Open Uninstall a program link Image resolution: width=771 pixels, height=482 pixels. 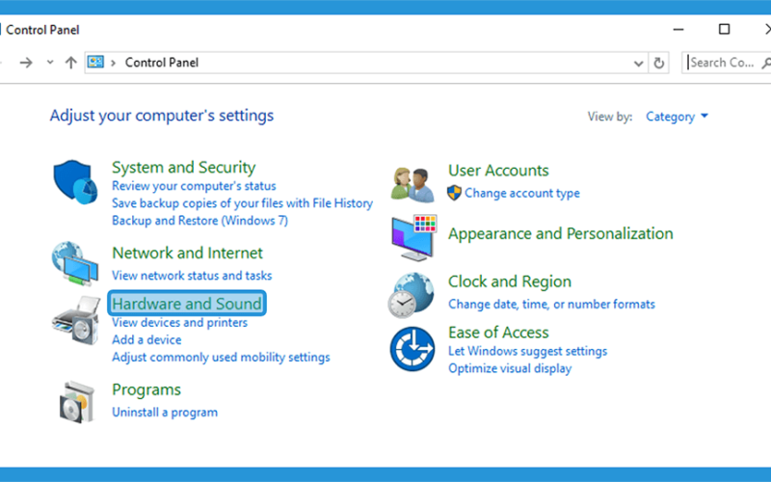[165, 413]
